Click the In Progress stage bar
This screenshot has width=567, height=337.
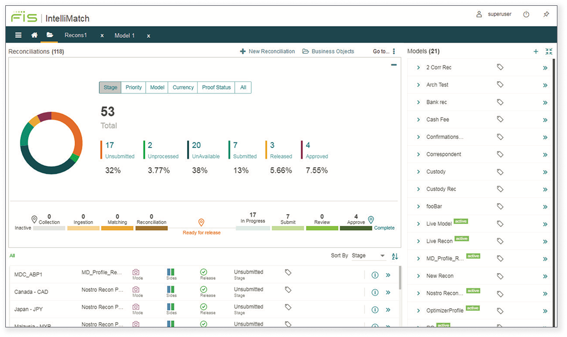tap(252, 228)
